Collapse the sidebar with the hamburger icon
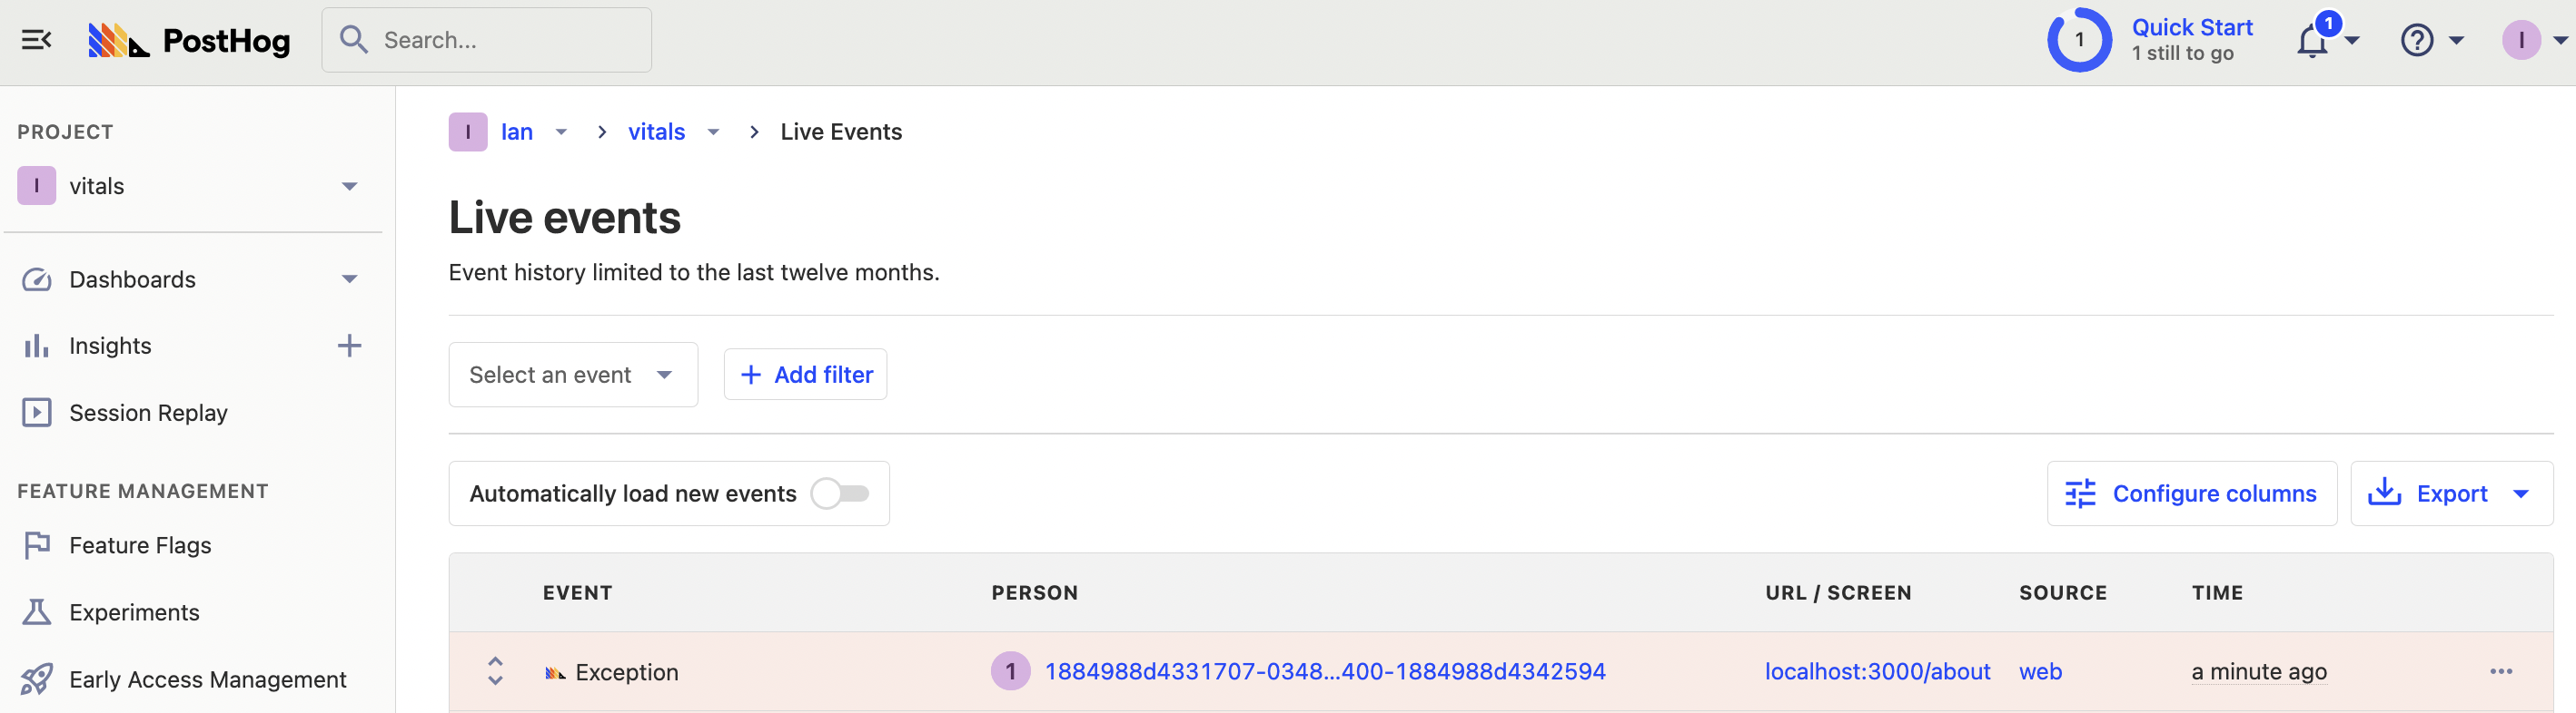This screenshot has width=2576, height=713. point(37,40)
